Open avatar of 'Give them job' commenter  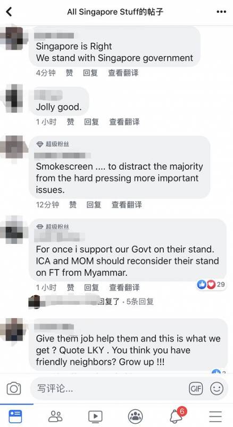(14, 330)
